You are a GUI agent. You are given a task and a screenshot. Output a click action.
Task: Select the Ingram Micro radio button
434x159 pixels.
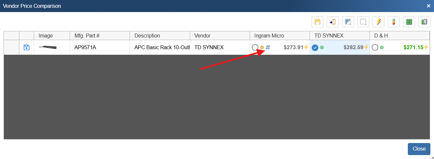coord(255,48)
